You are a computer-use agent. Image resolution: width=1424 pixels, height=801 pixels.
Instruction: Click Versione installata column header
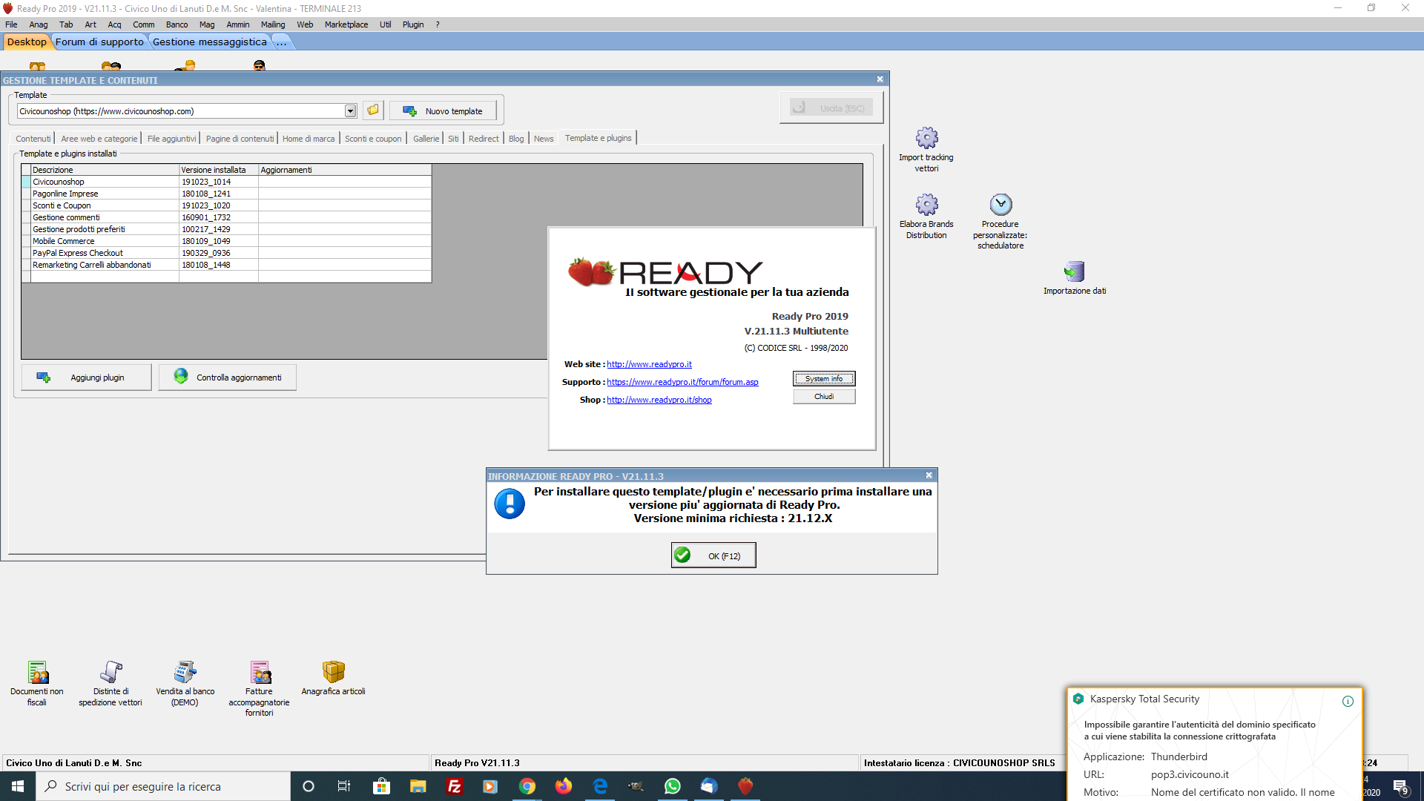point(219,170)
